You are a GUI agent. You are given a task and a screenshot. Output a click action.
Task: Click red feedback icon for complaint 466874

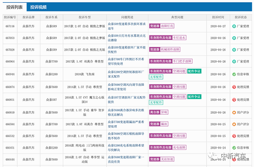tap(234, 87)
